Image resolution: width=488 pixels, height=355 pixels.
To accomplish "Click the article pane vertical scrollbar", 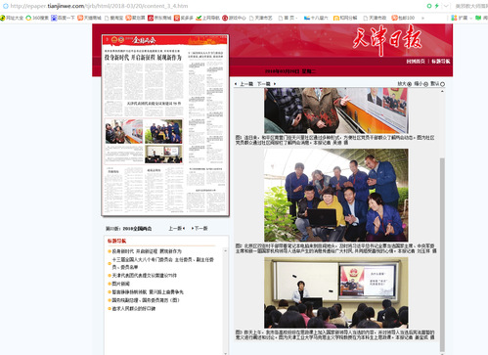I will coord(442,254).
